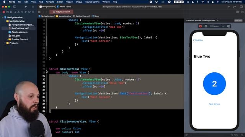Stop the live preview red button
245x137 pixels.
point(200,26)
